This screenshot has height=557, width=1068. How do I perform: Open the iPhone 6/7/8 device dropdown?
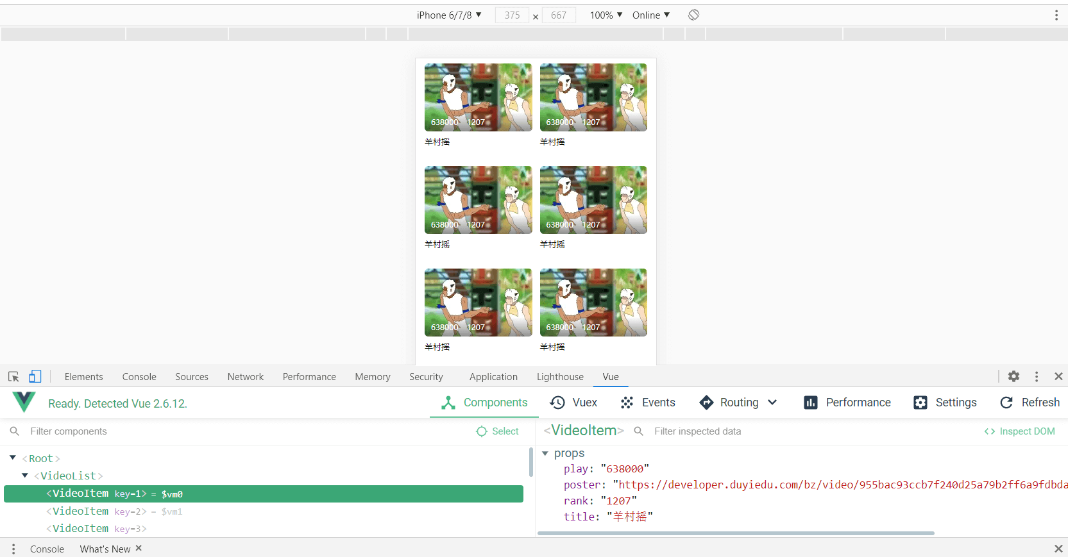click(x=449, y=15)
